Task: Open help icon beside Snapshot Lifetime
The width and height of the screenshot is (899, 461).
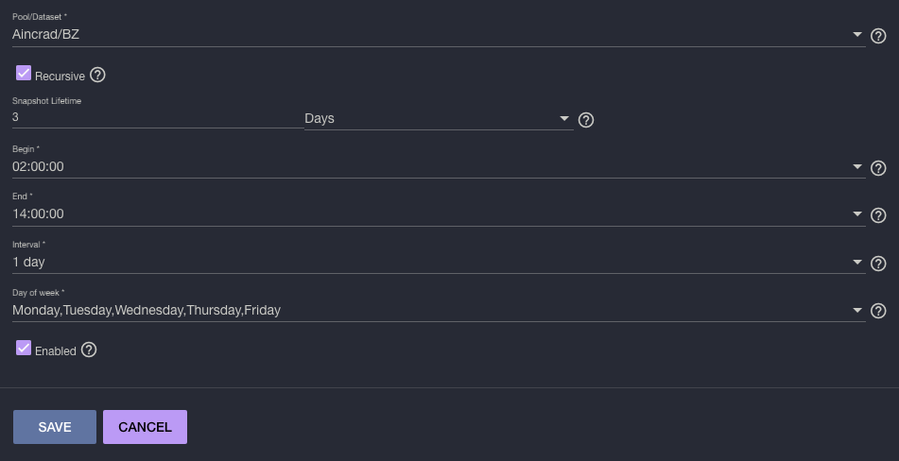Action: tap(586, 120)
